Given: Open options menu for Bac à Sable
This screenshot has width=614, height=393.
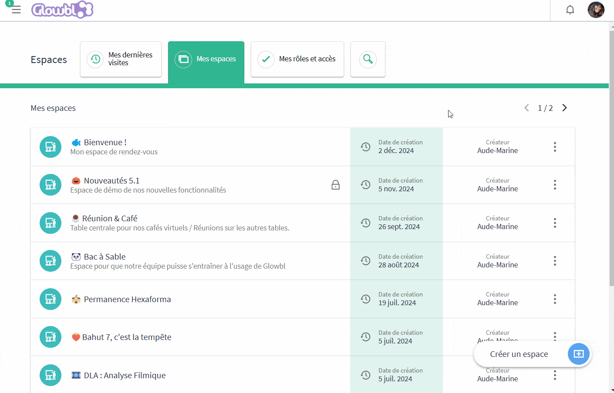Looking at the screenshot, I should click(x=555, y=261).
